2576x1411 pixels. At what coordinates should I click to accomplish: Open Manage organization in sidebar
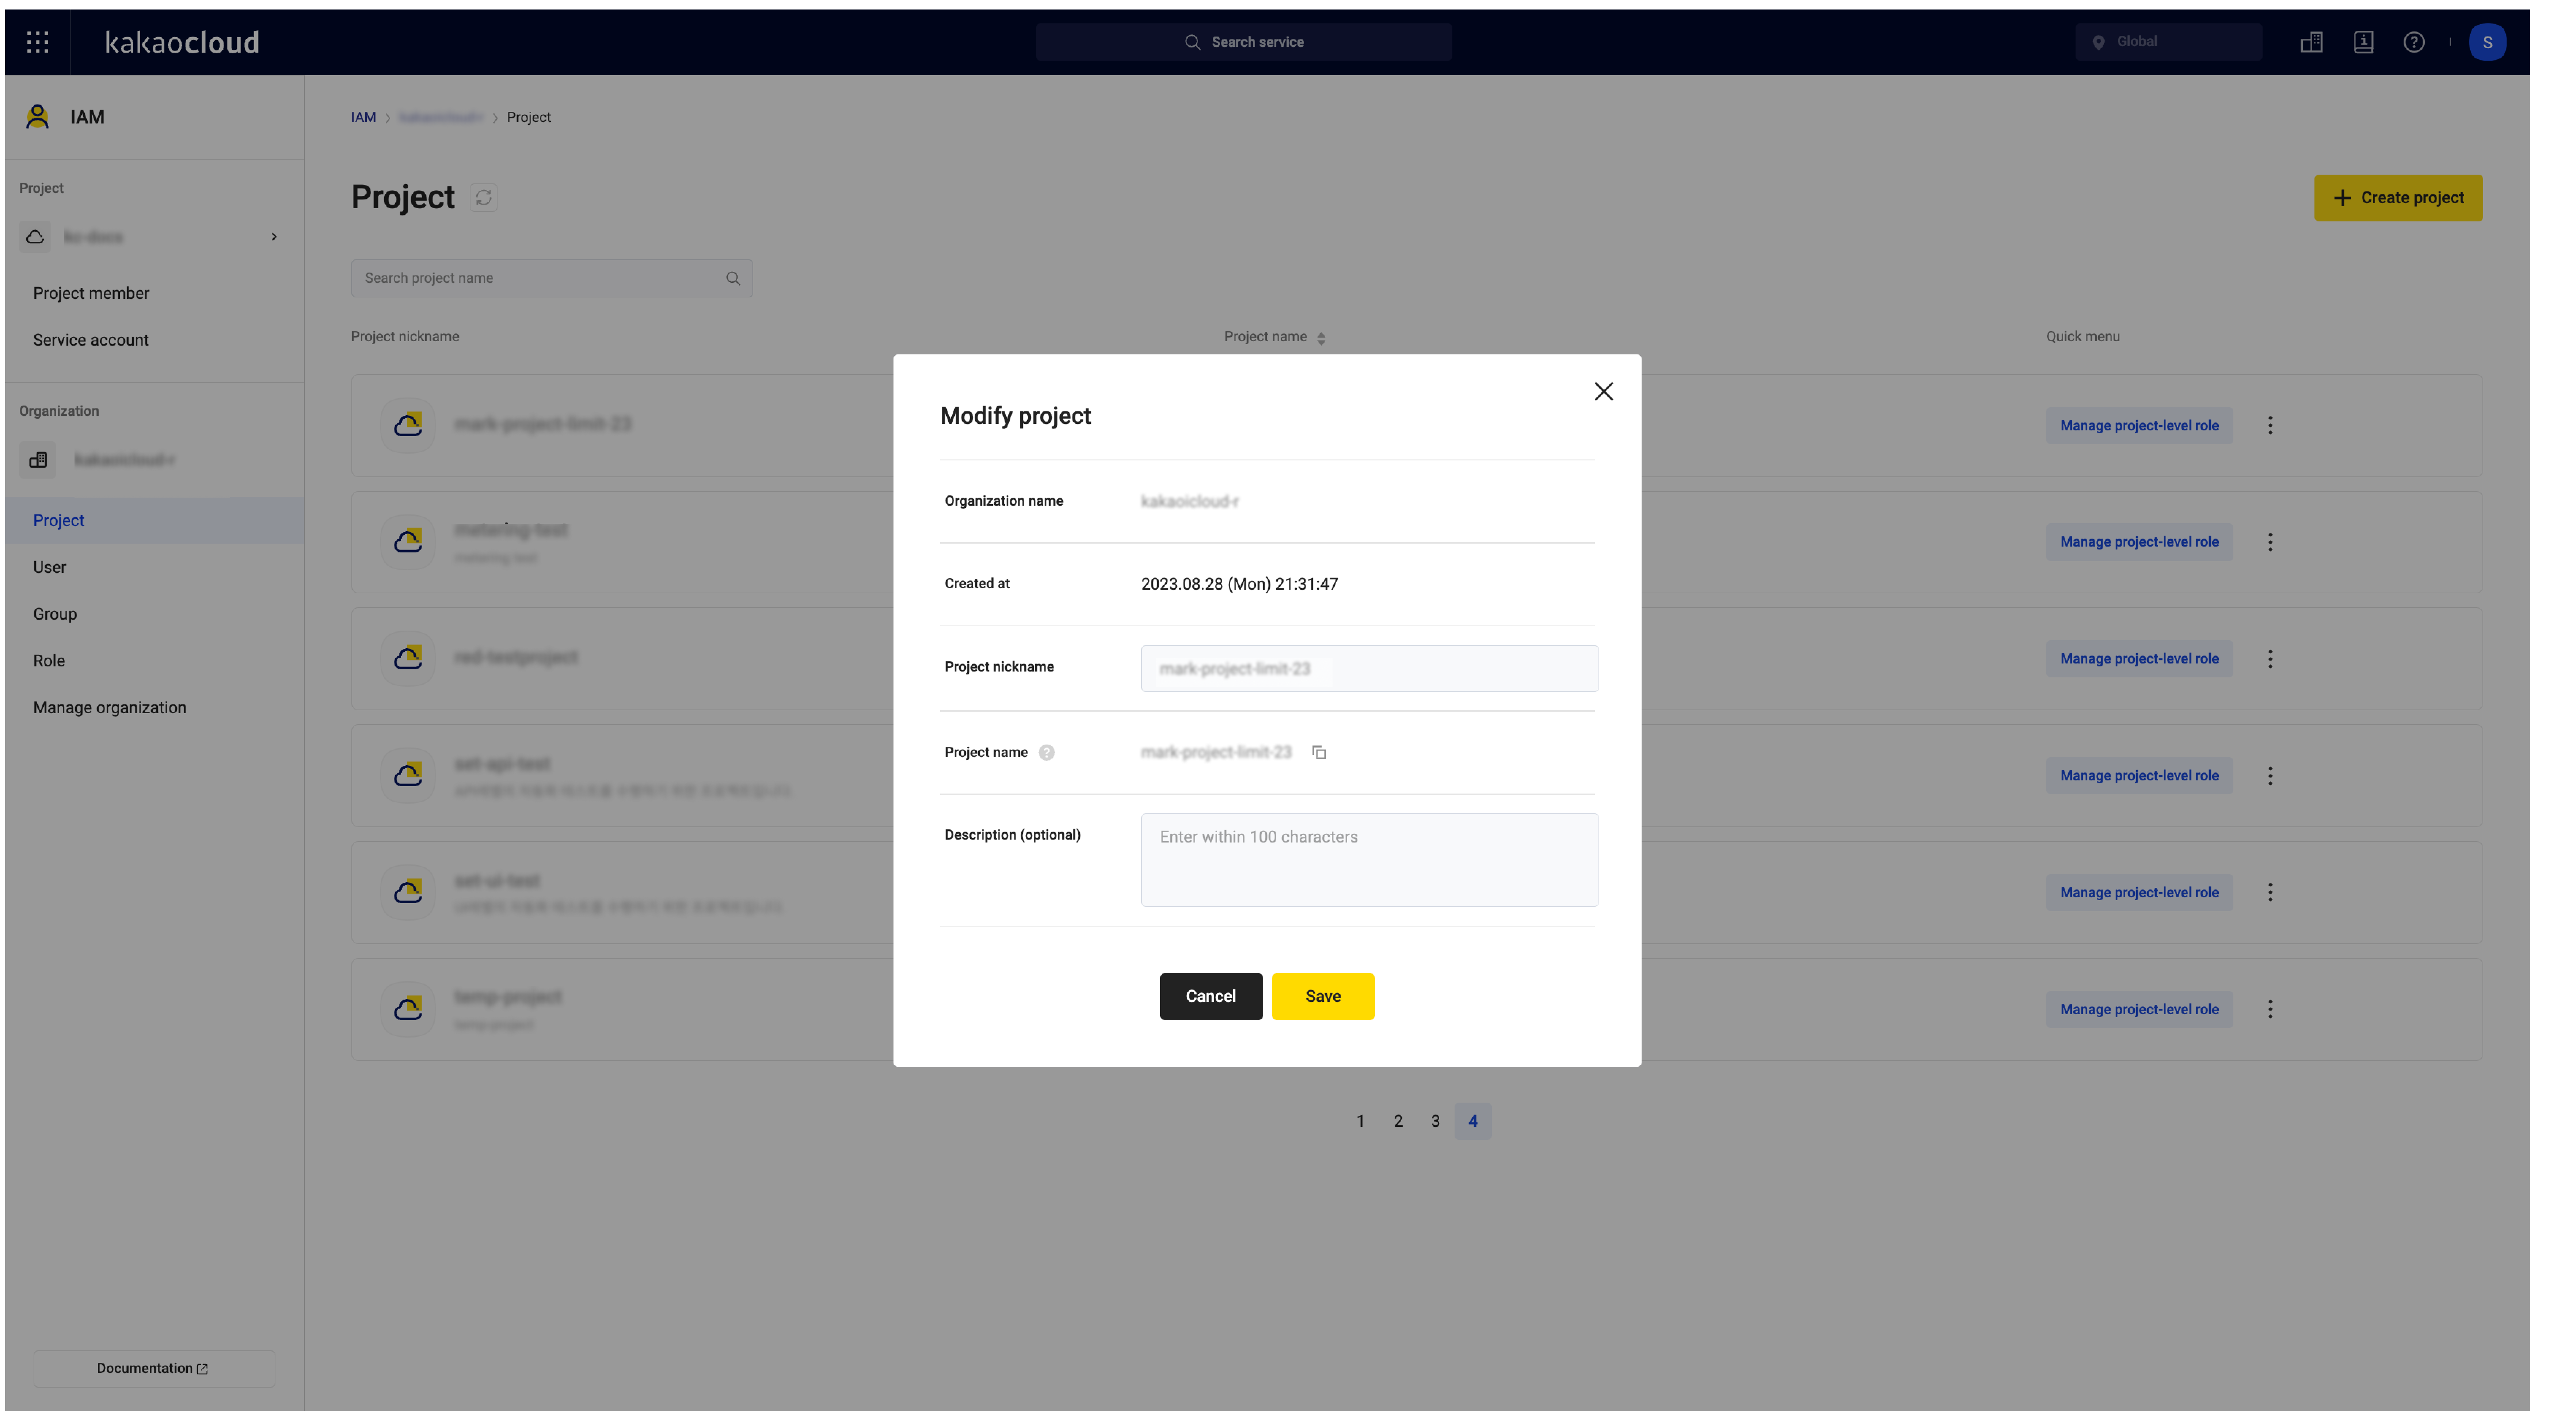(110, 708)
